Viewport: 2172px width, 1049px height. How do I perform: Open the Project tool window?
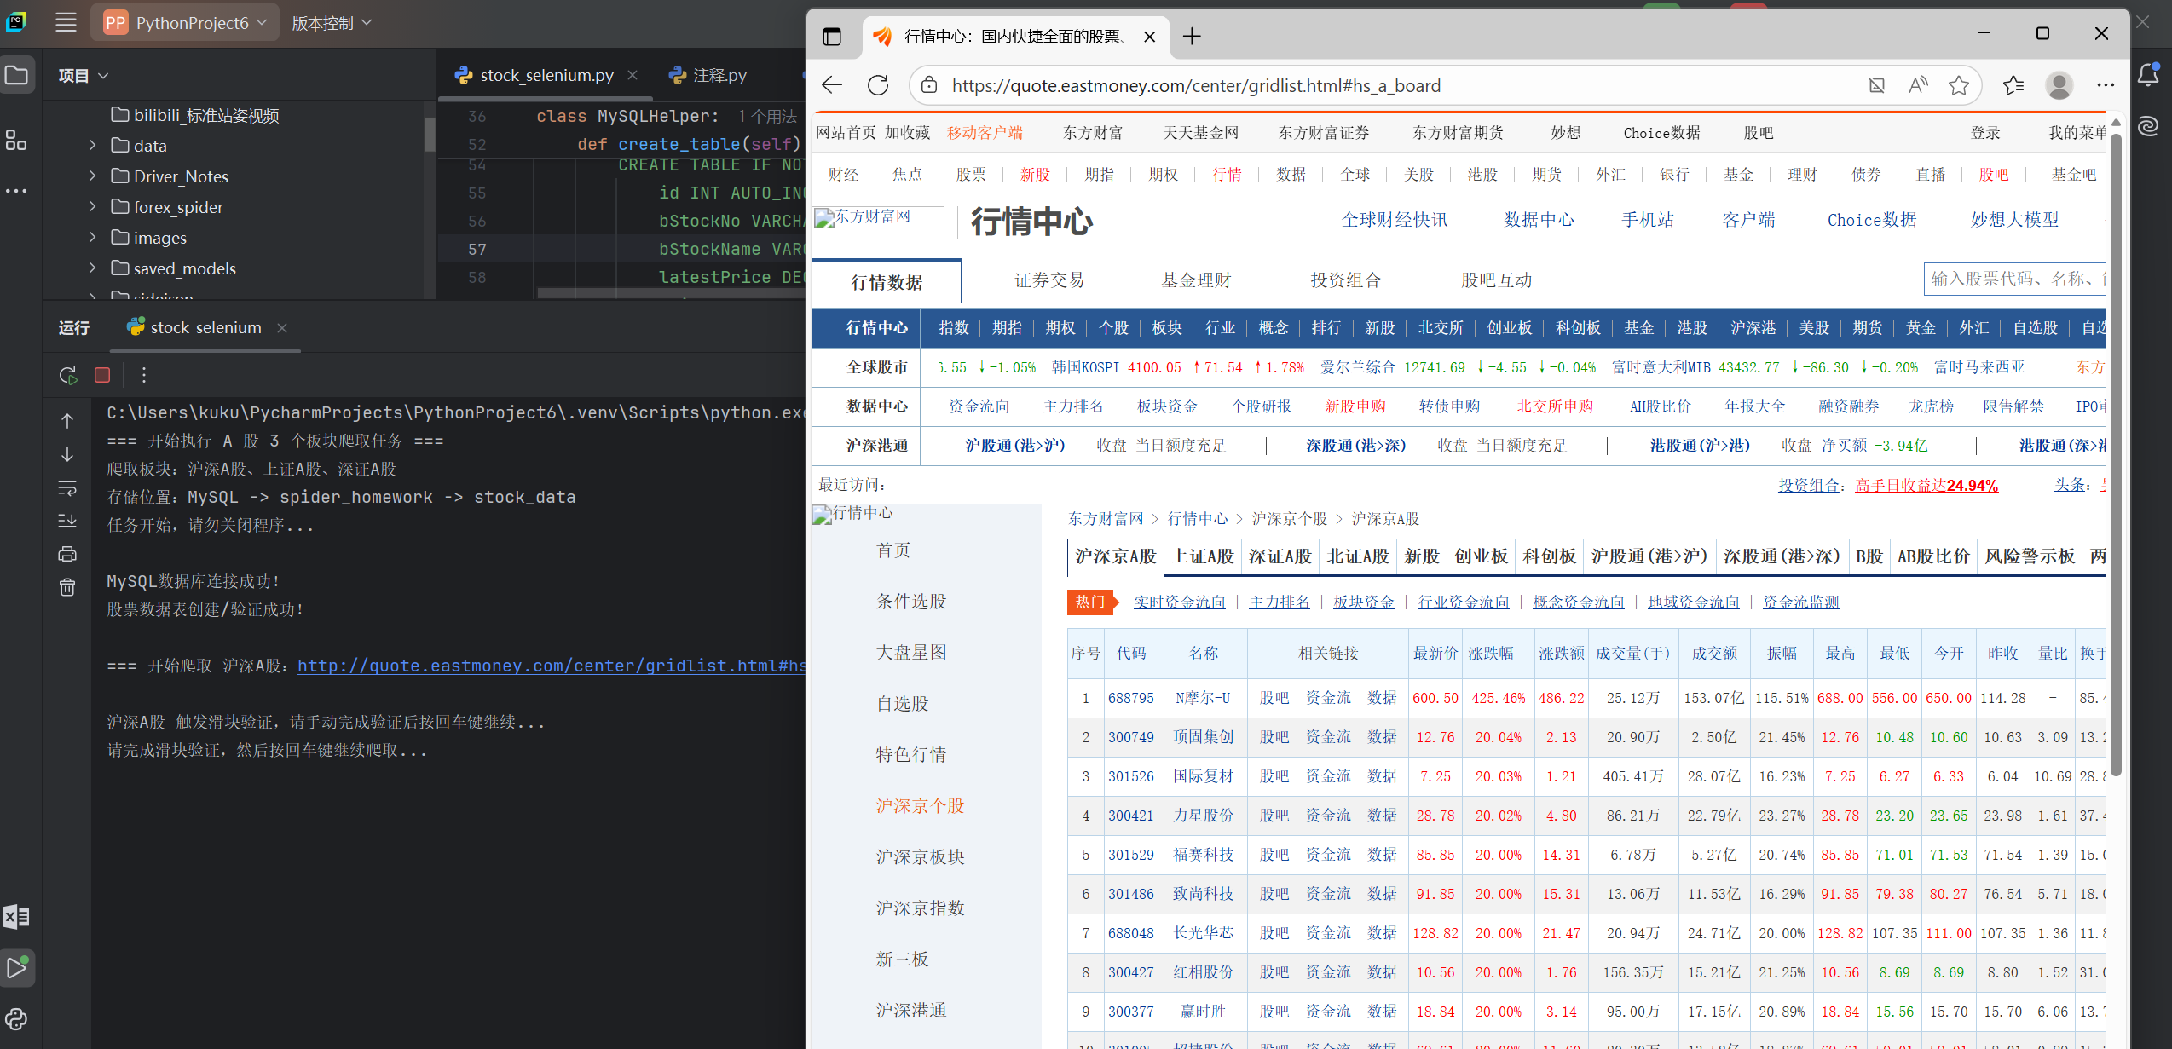17,75
